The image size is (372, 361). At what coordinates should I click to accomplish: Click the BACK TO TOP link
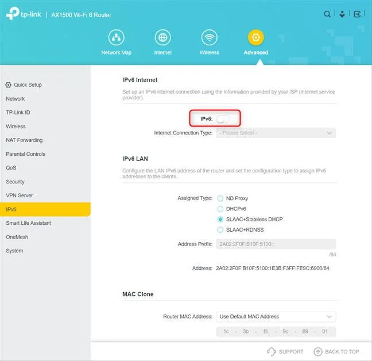pyautogui.click(x=342, y=351)
